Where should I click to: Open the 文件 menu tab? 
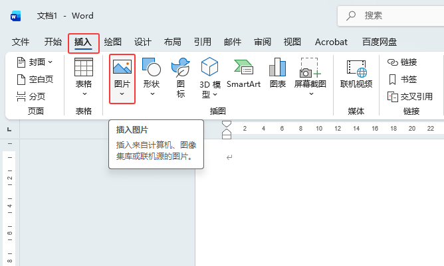click(21, 42)
